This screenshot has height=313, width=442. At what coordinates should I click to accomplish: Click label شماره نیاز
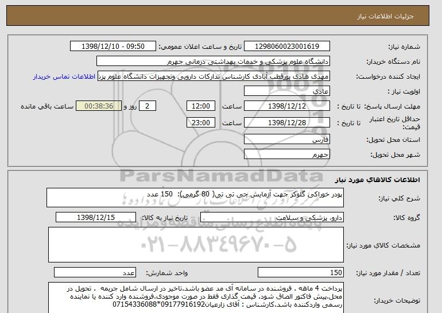404,47
